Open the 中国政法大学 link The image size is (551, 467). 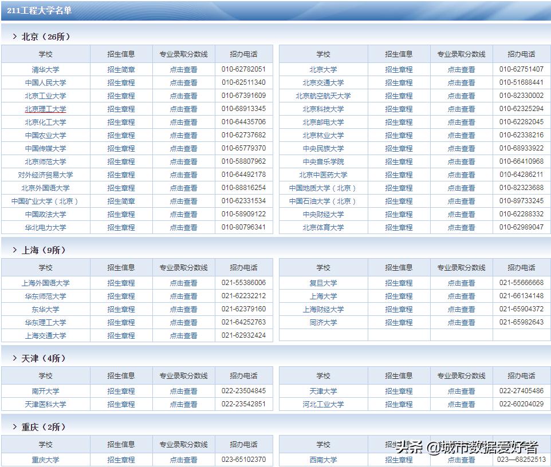(x=46, y=215)
